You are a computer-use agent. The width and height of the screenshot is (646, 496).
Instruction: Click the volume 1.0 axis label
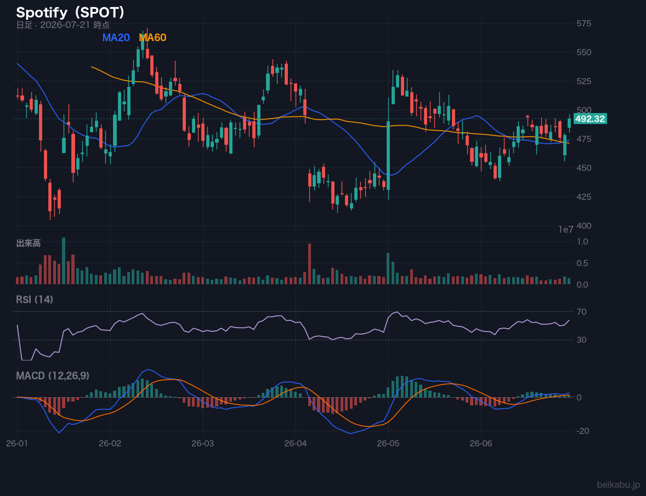coord(582,241)
